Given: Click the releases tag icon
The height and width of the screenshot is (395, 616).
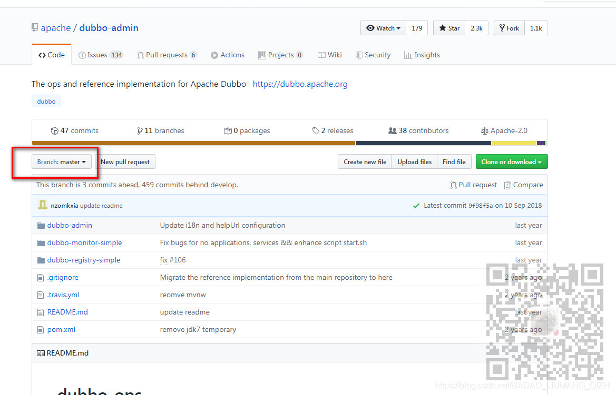Looking at the screenshot, I should click(x=316, y=130).
